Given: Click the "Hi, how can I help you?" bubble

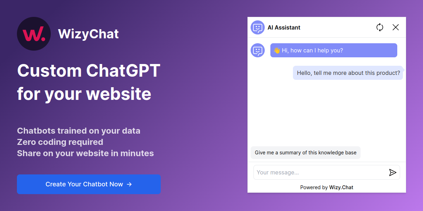Looking at the screenshot, I should click(333, 50).
